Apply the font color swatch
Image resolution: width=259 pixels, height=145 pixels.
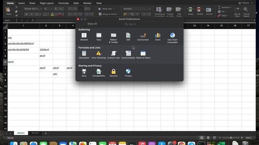click(x=59, y=14)
